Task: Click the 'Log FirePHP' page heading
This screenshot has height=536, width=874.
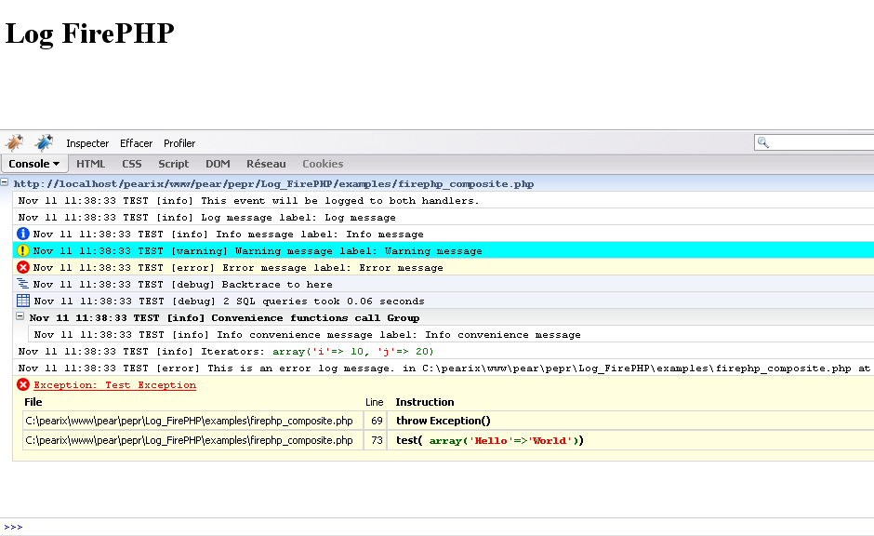Action: (90, 33)
